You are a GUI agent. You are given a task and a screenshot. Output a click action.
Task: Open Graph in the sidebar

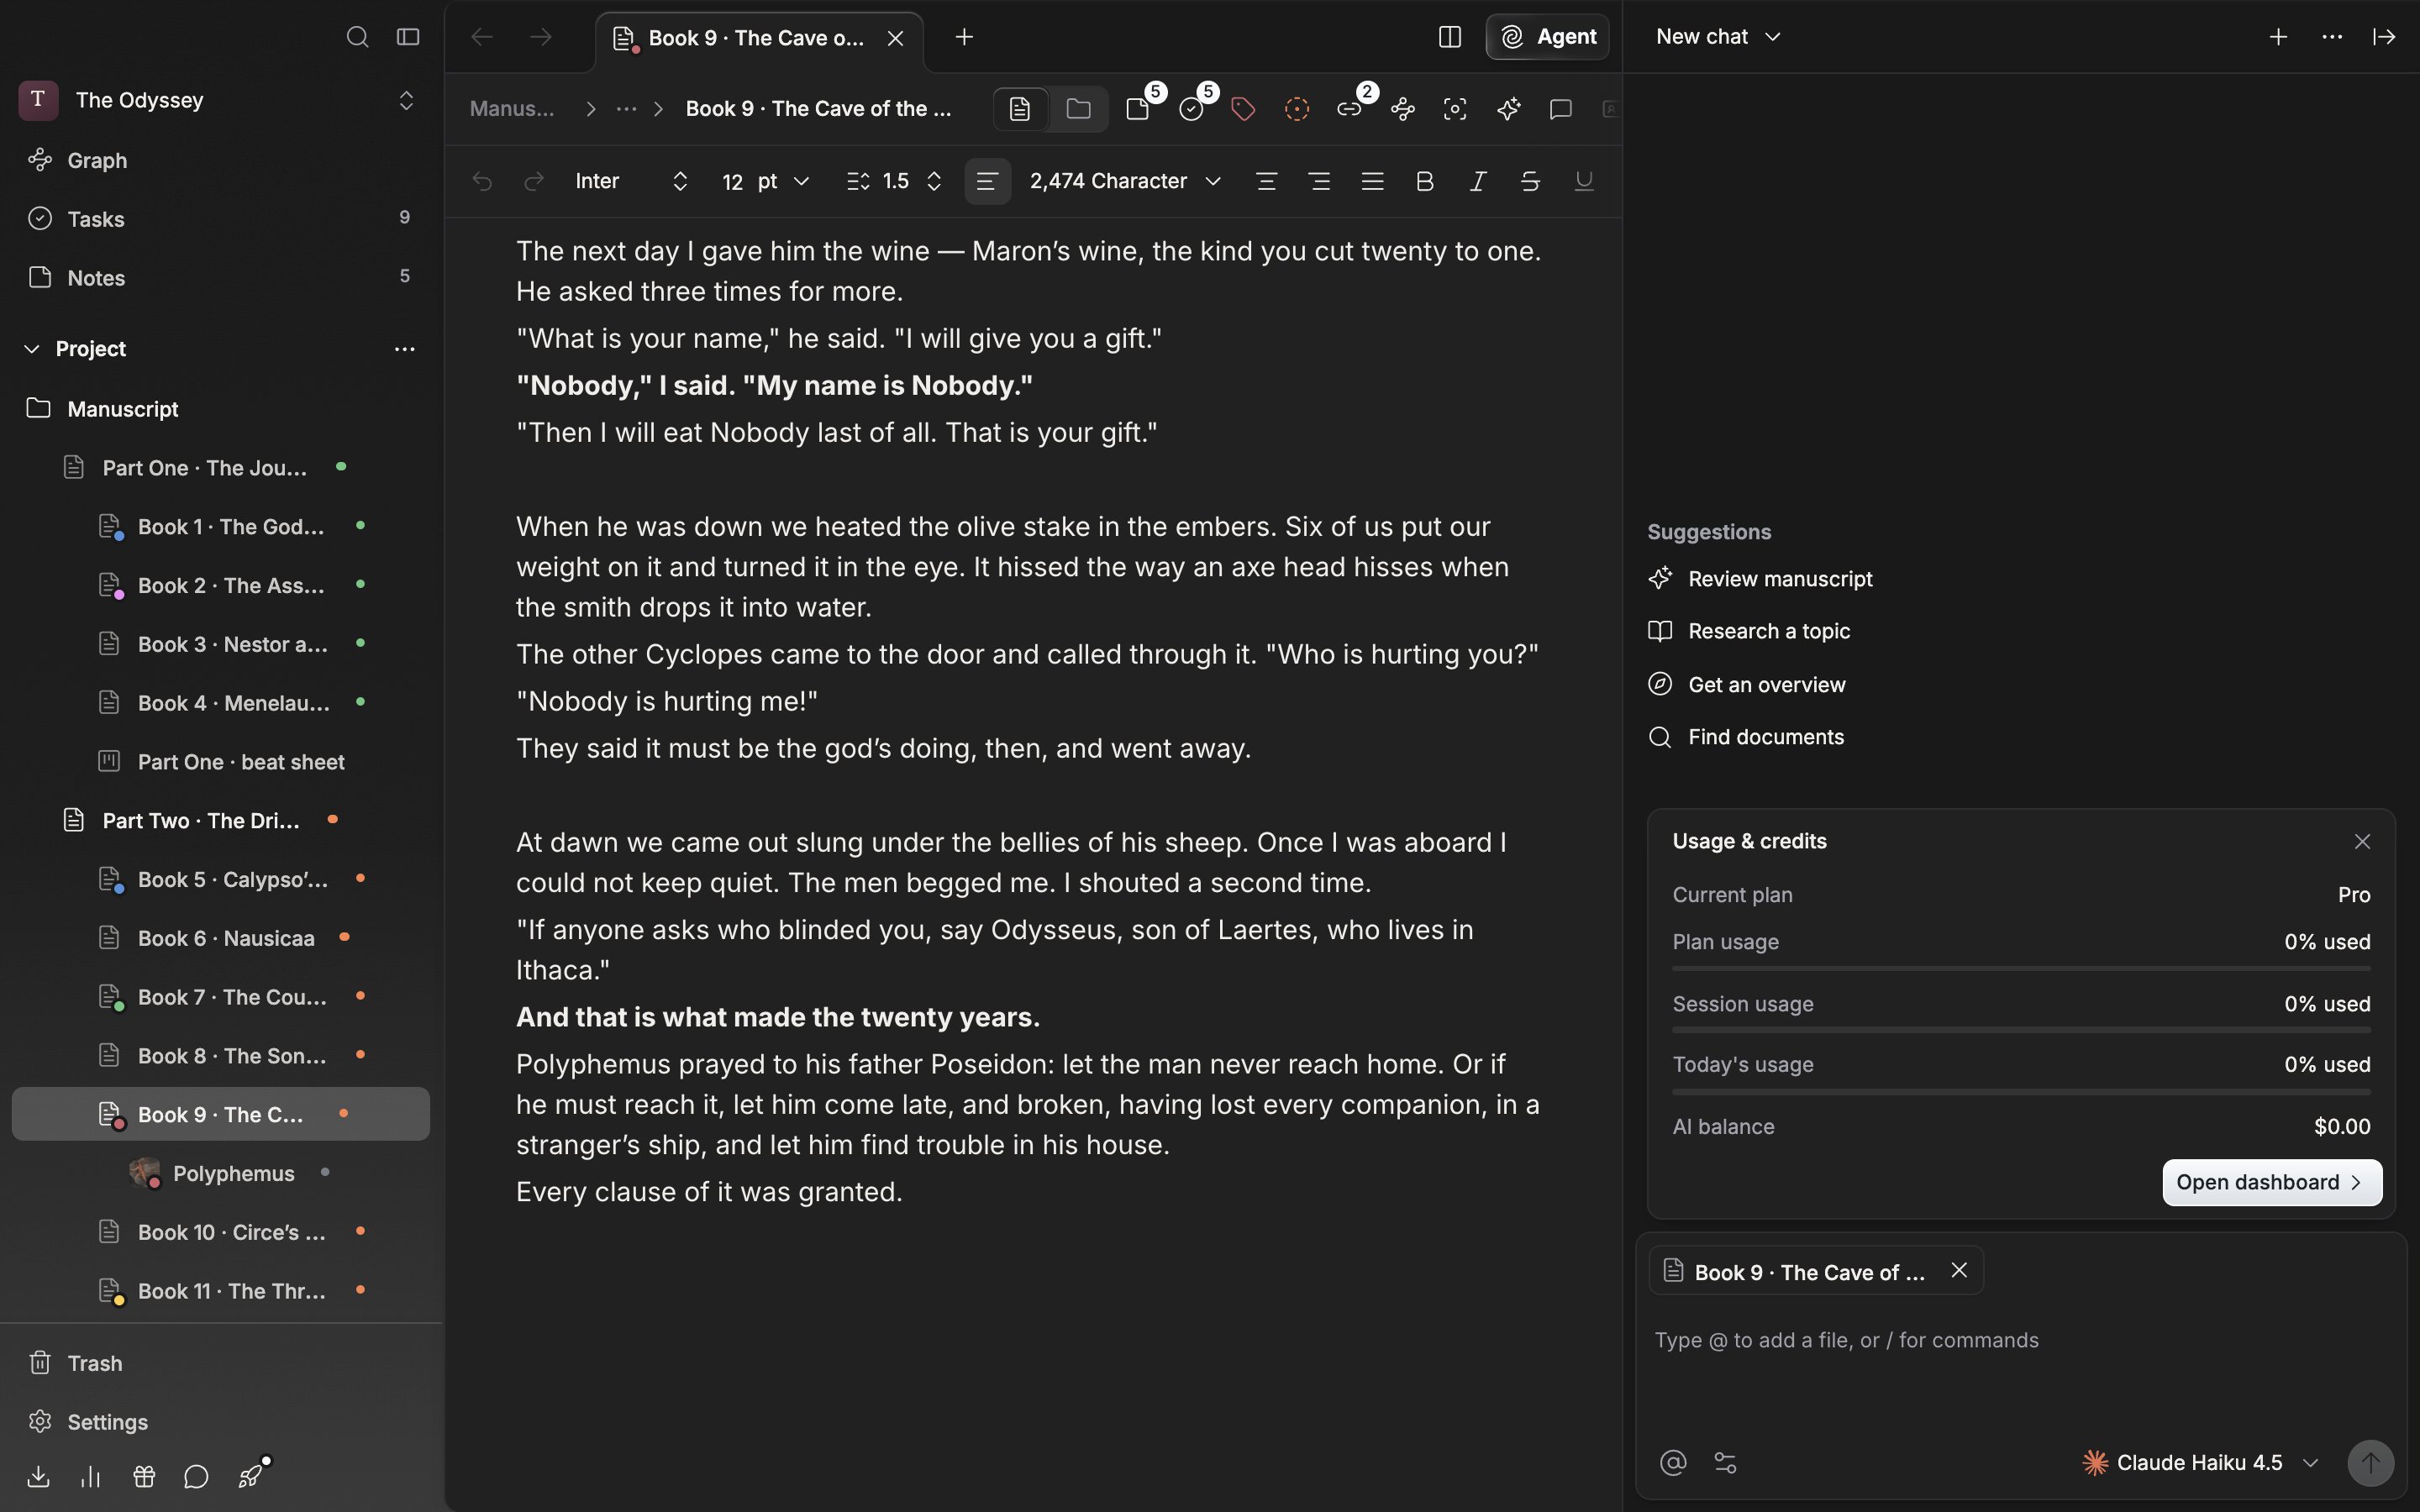click(x=220, y=160)
